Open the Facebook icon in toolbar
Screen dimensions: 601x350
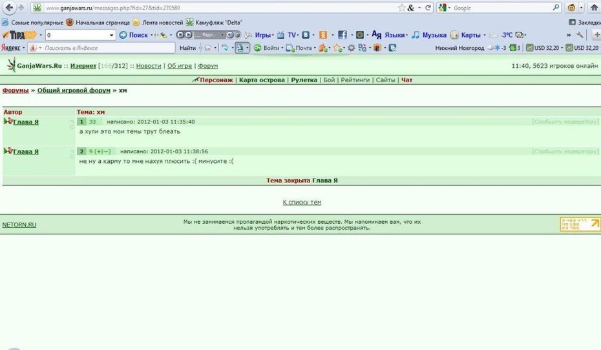click(x=343, y=35)
